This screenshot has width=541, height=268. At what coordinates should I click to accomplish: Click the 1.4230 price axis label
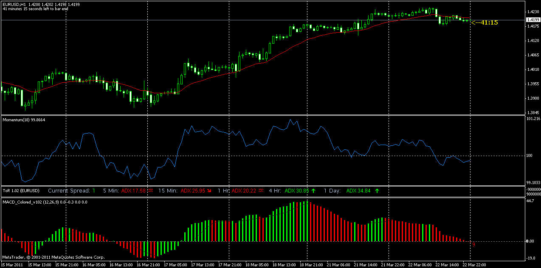533,12
